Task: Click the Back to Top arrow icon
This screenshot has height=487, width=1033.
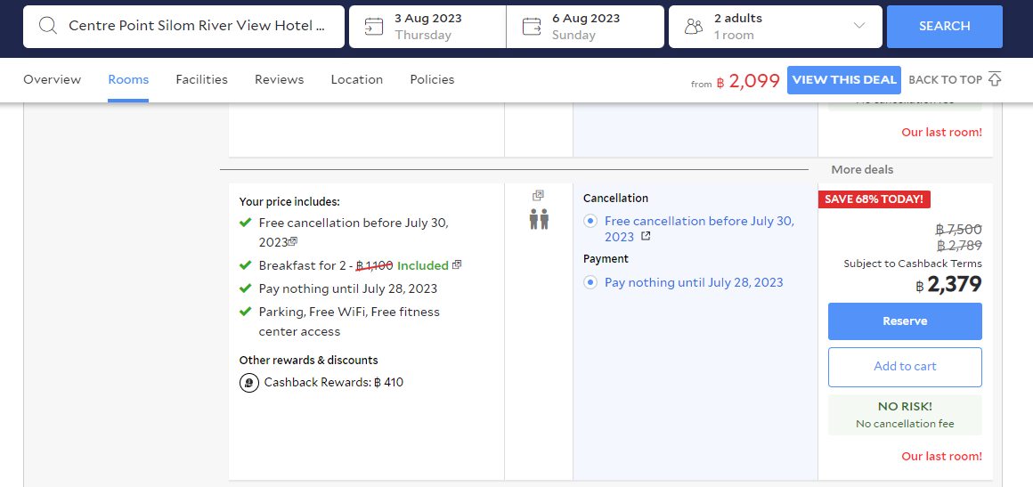Action: (x=995, y=79)
